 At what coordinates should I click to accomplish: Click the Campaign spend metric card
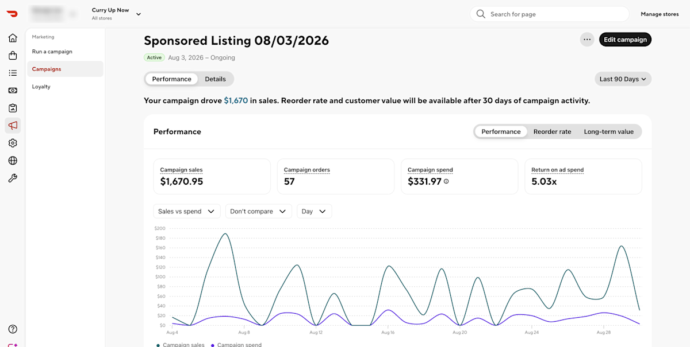[x=459, y=177]
